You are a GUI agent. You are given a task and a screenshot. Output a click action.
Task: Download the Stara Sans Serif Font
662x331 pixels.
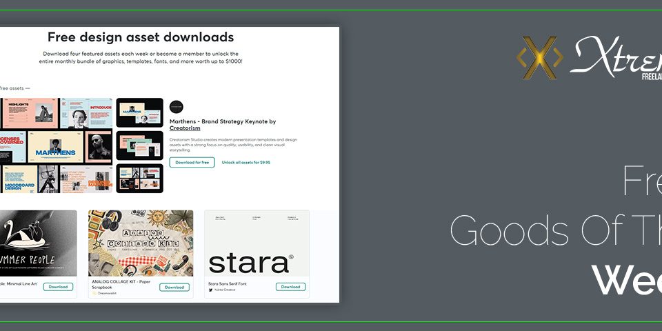(290, 287)
